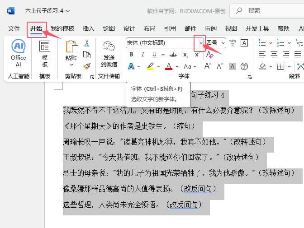Screen dimensions: 304x228
Task: Open underline style dropdown arrow
Action: click(x=163, y=55)
